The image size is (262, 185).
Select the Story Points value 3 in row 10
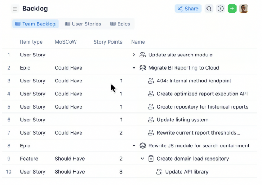click(121, 172)
